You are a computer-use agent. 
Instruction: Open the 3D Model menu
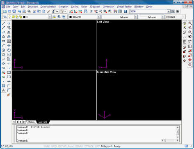[95, 7]
